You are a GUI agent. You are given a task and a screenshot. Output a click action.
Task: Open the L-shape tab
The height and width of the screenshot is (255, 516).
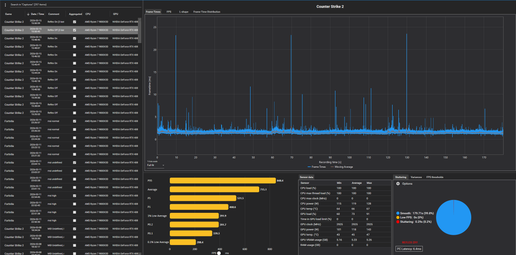coord(183,12)
